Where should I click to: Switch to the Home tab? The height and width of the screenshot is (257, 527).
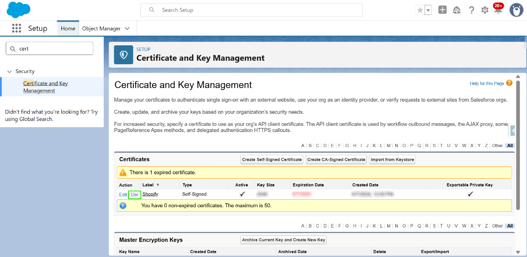coord(68,29)
